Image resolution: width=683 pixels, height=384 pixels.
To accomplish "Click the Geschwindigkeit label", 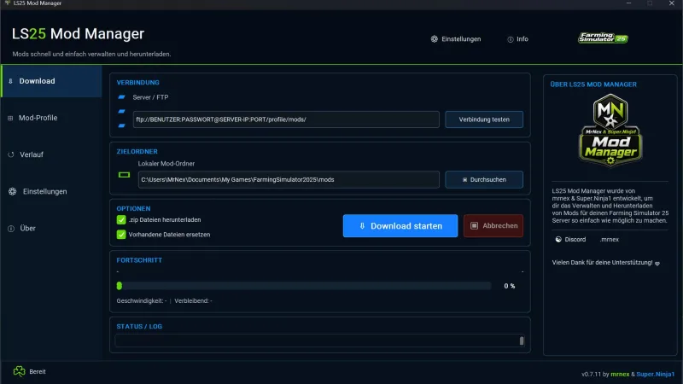I will [x=142, y=301].
